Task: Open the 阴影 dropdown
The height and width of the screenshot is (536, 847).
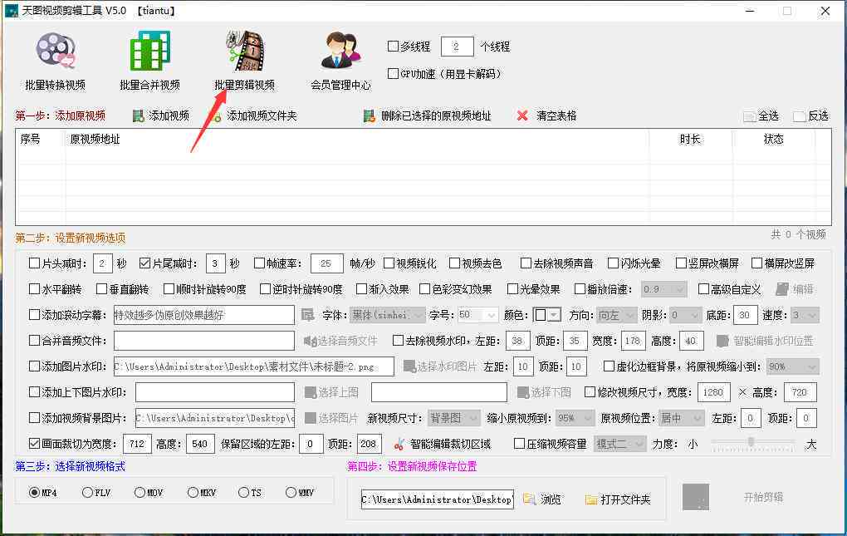Action: click(685, 315)
